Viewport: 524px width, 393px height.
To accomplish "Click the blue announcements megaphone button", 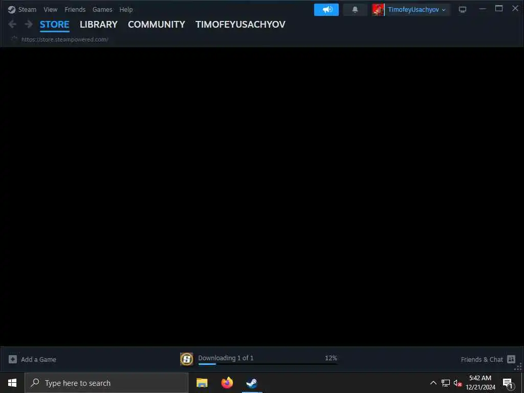I will pyautogui.click(x=326, y=10).
